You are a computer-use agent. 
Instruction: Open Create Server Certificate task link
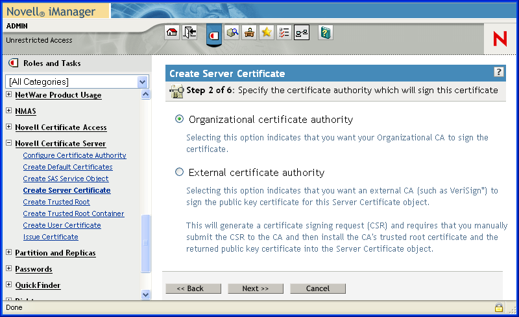67,191
